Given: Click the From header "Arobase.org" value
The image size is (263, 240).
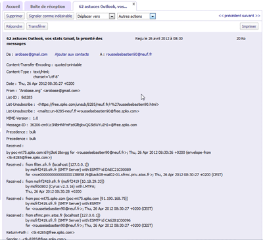Looking at the screenshot, I should [49, 91].
